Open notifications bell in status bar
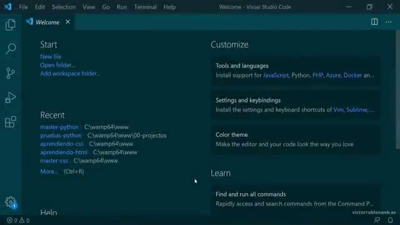 point(390,220)
